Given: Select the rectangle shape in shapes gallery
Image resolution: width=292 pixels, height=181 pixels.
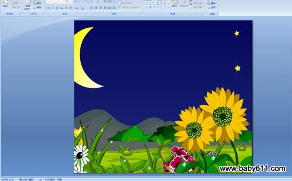Looking at the screenshot, I should [x=146, y=3].
